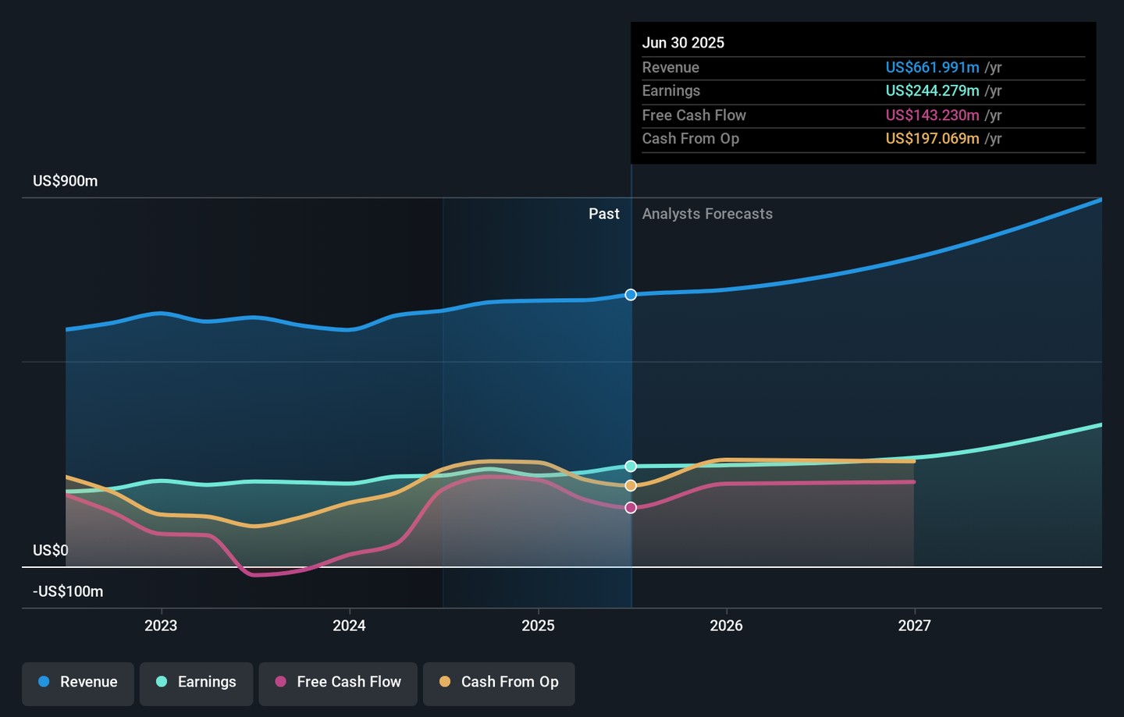The height and width of the screenshot is (717, 1124).
Task: Click the Past section label
Action: [603, 214]
